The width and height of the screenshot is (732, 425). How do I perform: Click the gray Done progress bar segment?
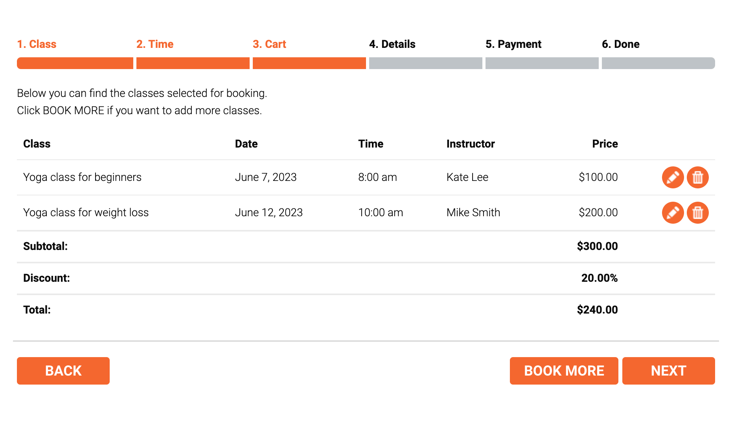(658, 63)
